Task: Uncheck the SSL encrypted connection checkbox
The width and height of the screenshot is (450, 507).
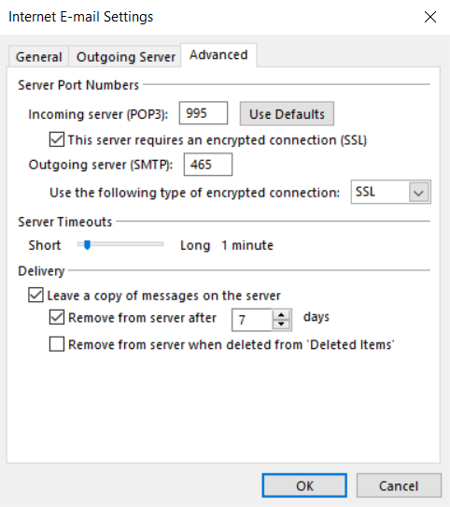Action: (x=57, y=139)
